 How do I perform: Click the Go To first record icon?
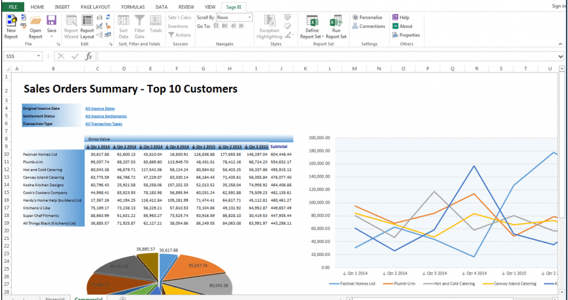coord(225,26)
